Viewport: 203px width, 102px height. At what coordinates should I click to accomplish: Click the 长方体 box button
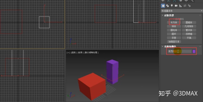point(174,23)
